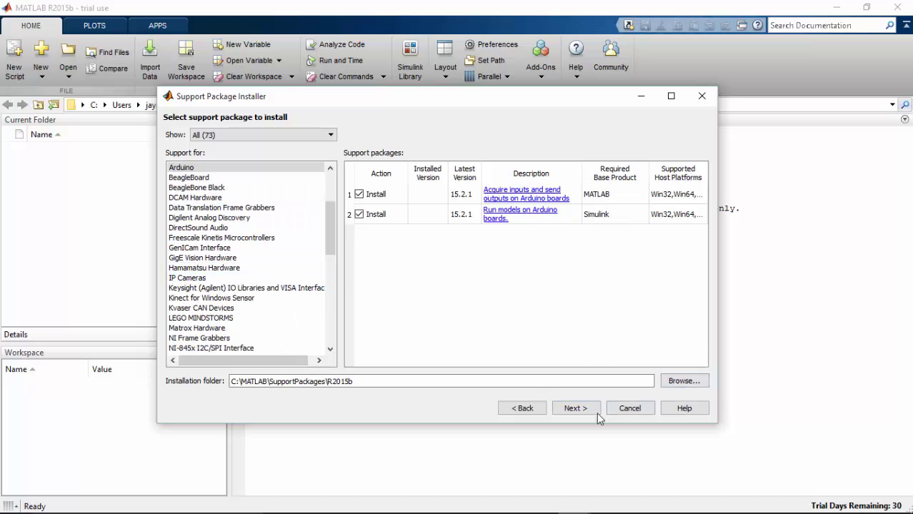The image size is (913, 514).
Task: Expand the Clear Workspace dropdown arrow
Action: point(291,76)
